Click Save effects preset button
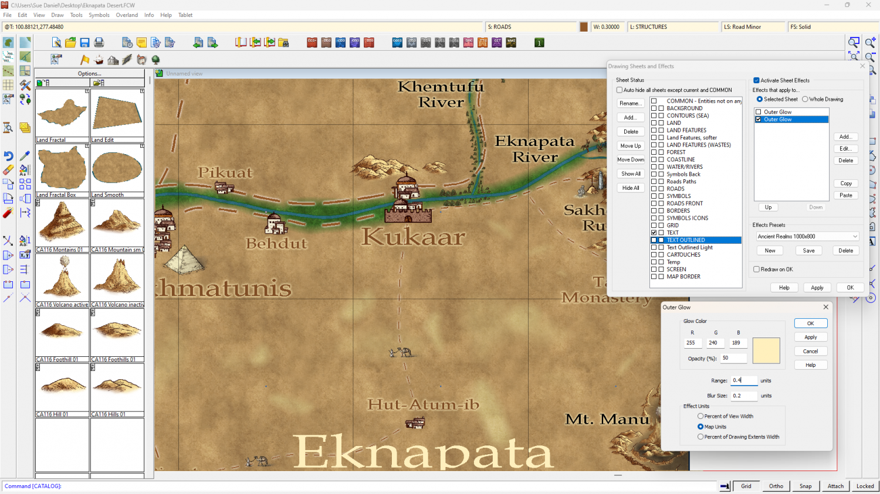The width and height of the screenshot is (880, 494). [x=808, y=251]
